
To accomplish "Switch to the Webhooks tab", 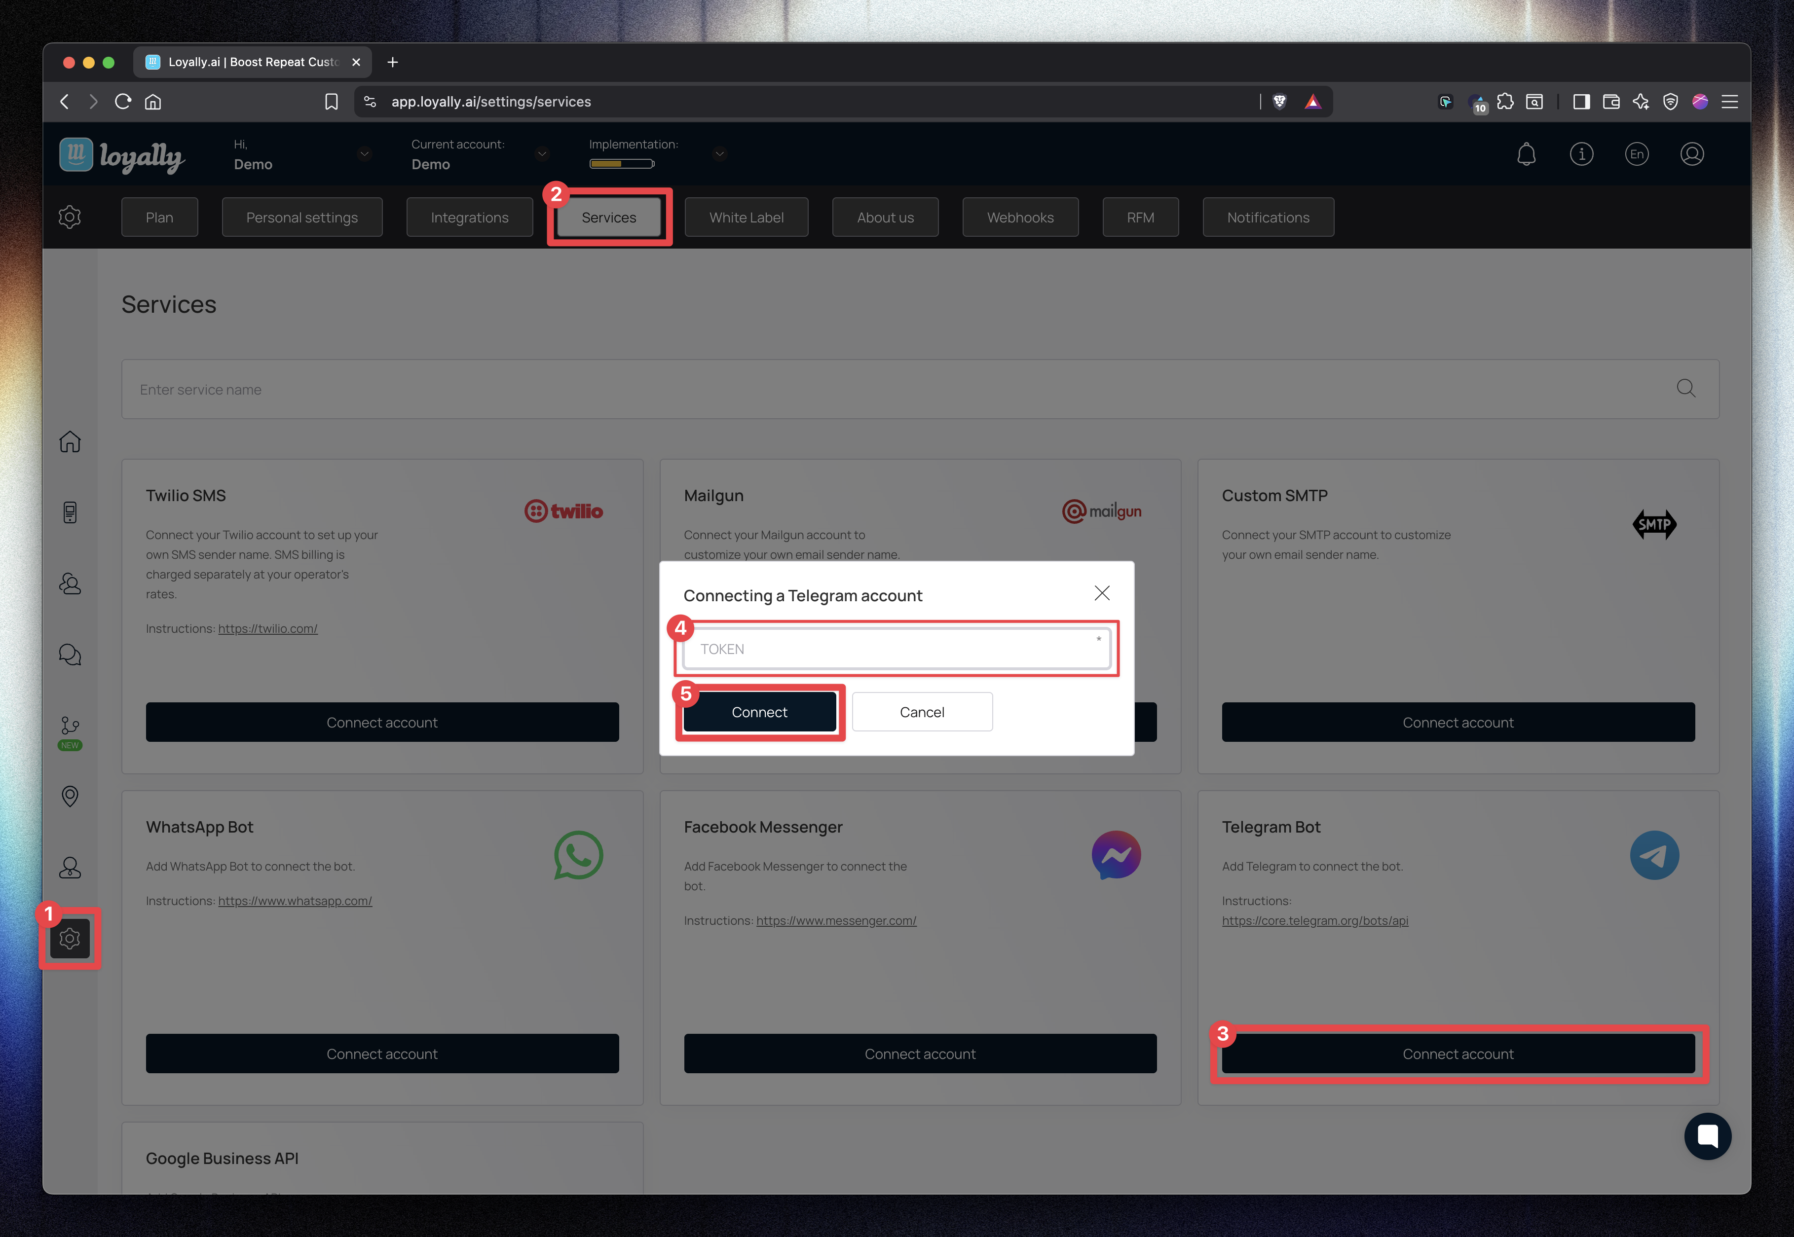I will (1019, 217).
